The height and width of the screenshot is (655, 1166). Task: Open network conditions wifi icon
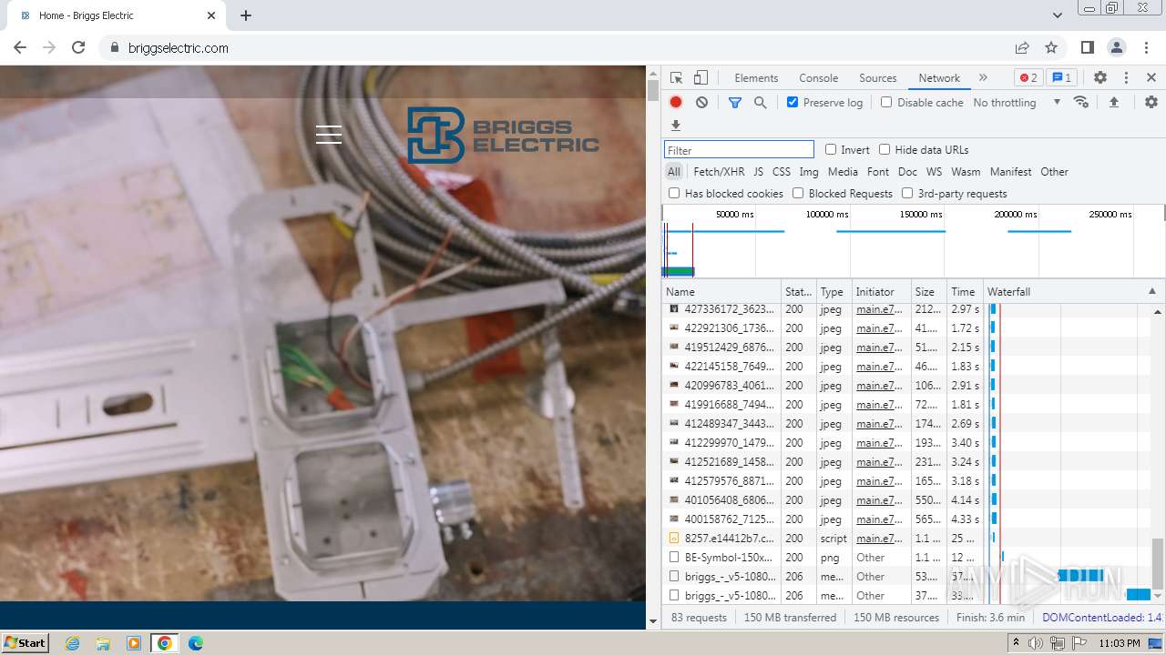click(1081, 102)
